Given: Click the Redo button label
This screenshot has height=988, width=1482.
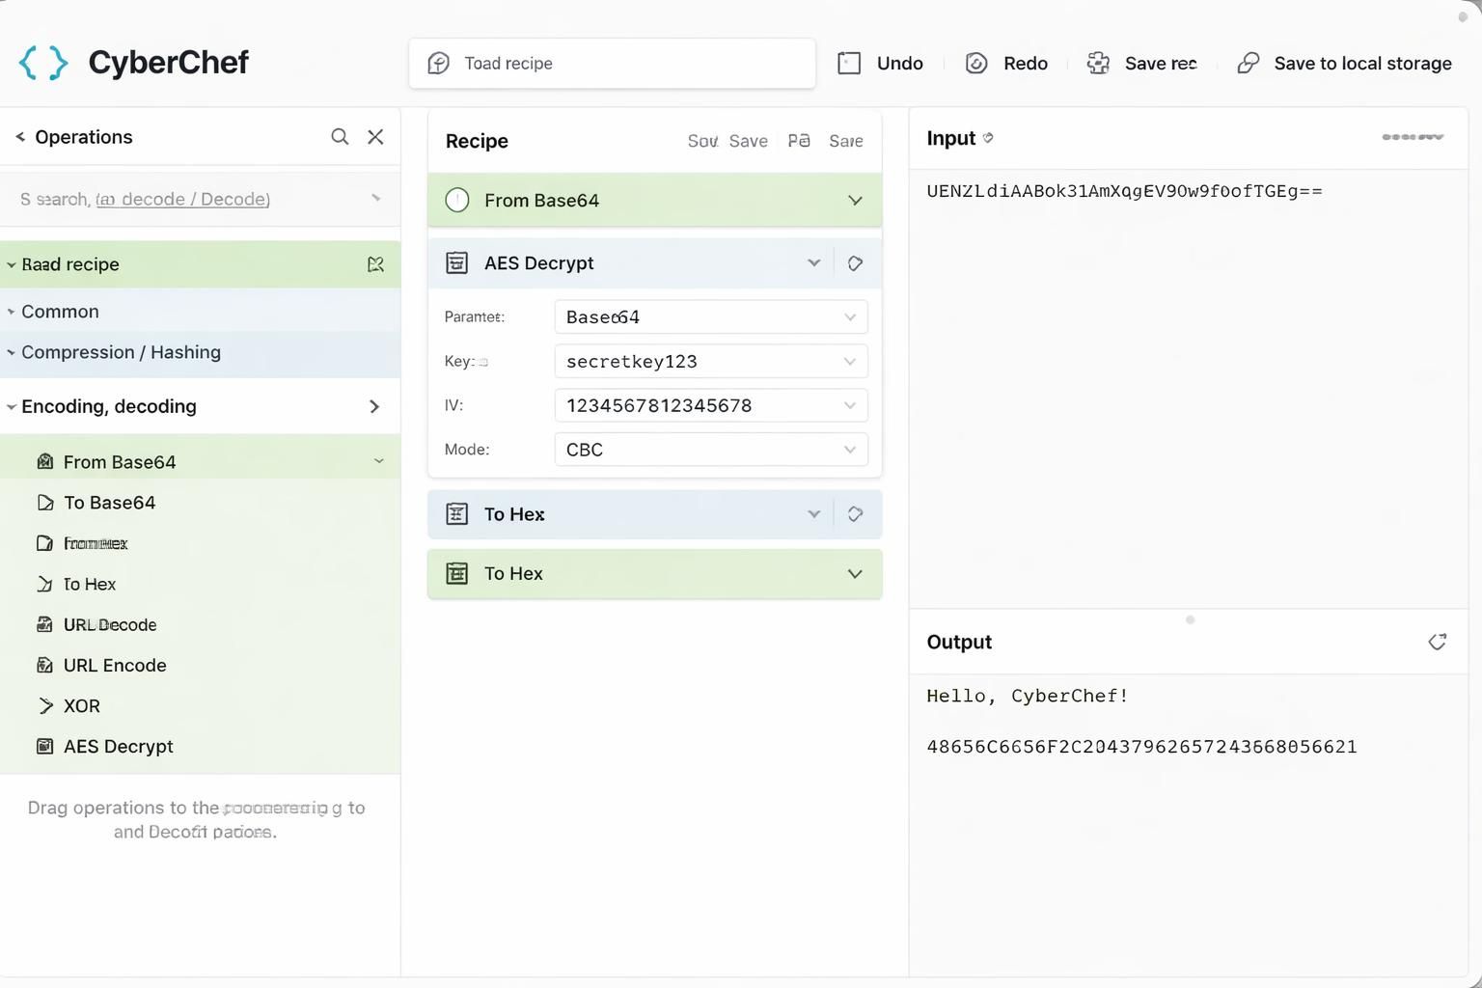Looking at the screenshot, I should click(1026, 64).
